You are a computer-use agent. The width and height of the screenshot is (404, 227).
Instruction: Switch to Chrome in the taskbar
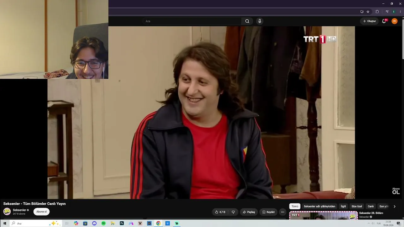(158, 223)
